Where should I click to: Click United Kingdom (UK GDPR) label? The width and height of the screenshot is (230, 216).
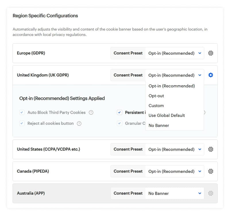pos(43,75)
